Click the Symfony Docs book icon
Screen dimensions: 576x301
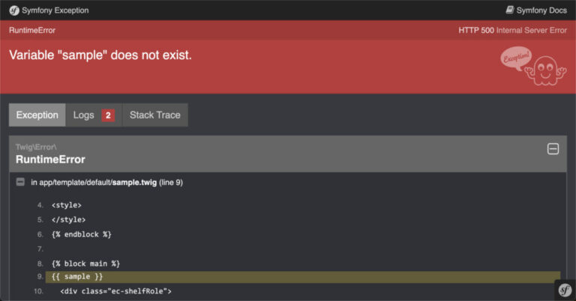point(511,10)
